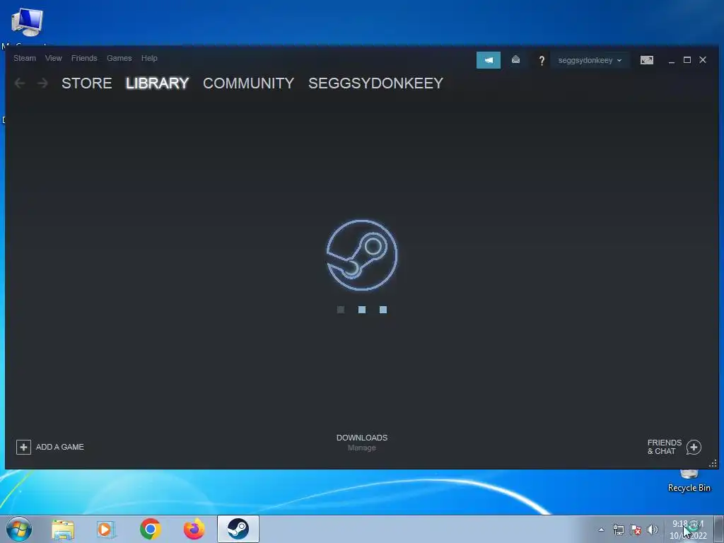724x543 pixels.
Task: Enter Big Picture mode icon
Action: [646, 60]
